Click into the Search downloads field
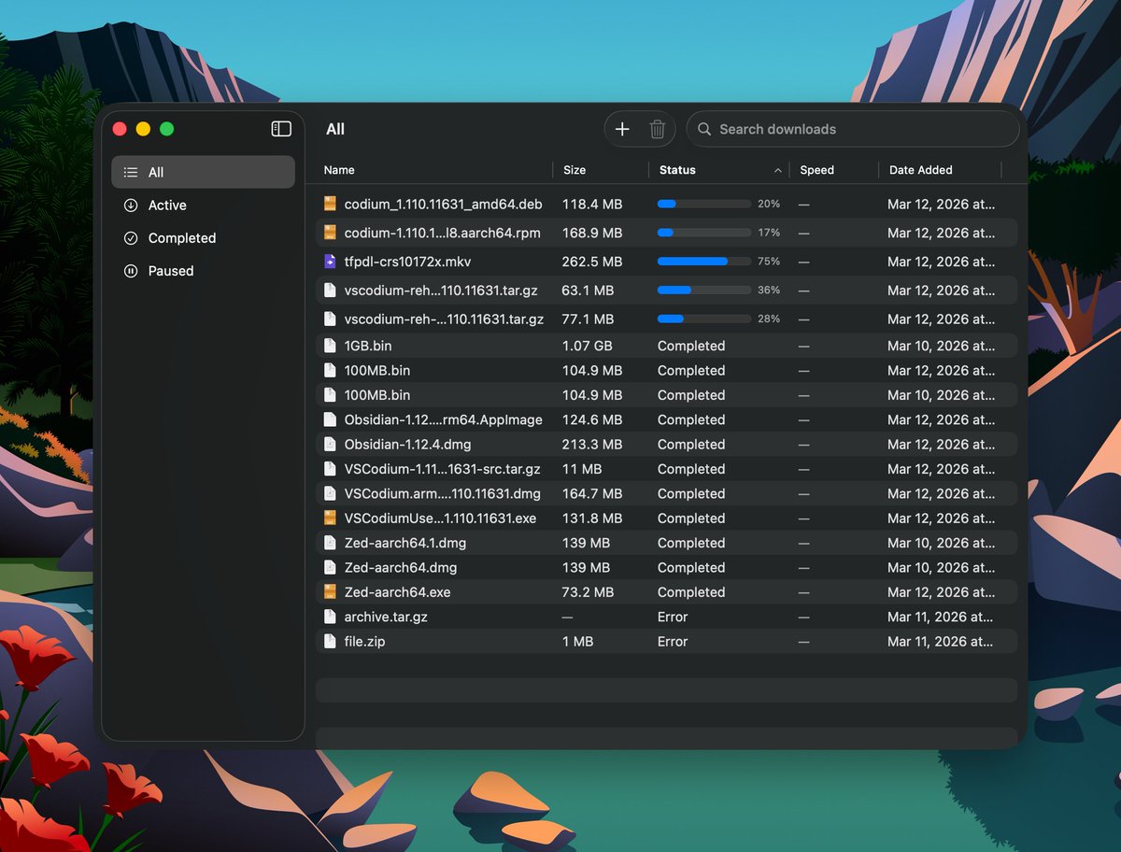The width and height of the screenshot is (1121, 852). [853, 129]
